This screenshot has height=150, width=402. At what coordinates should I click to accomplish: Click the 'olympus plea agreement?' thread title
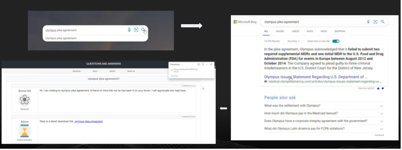[x=104, y=79]
